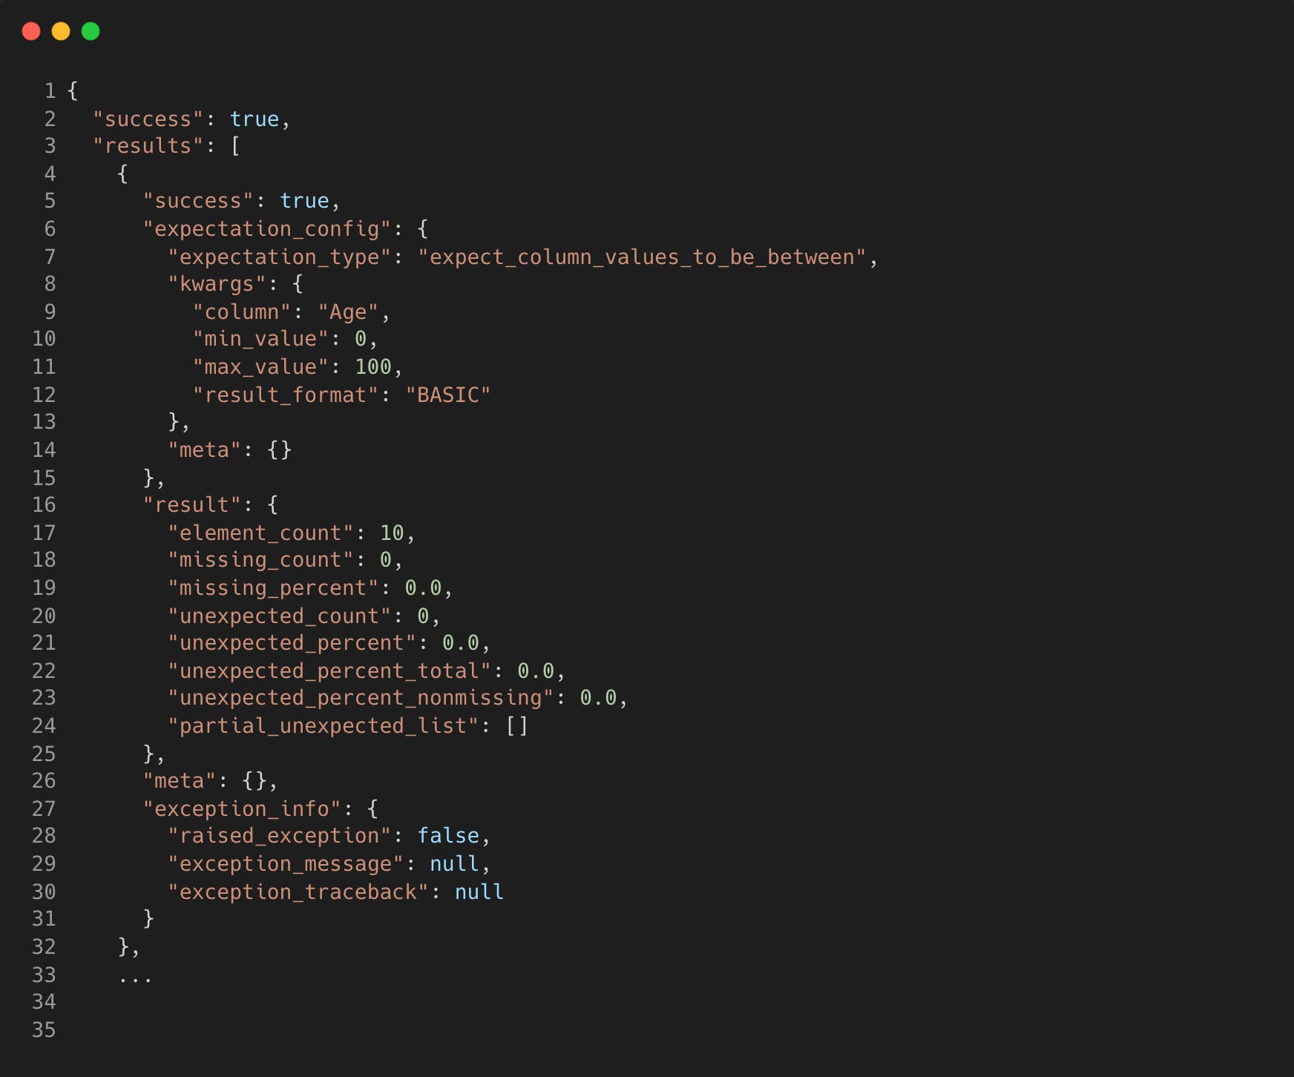Click the "expectation_config" key

pyautogui.click(x=267, y=228)
